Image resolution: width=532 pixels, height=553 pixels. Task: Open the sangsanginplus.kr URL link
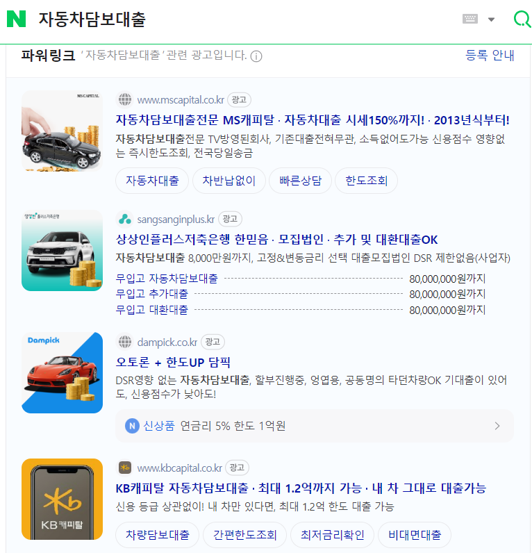(x=176, y=220)
